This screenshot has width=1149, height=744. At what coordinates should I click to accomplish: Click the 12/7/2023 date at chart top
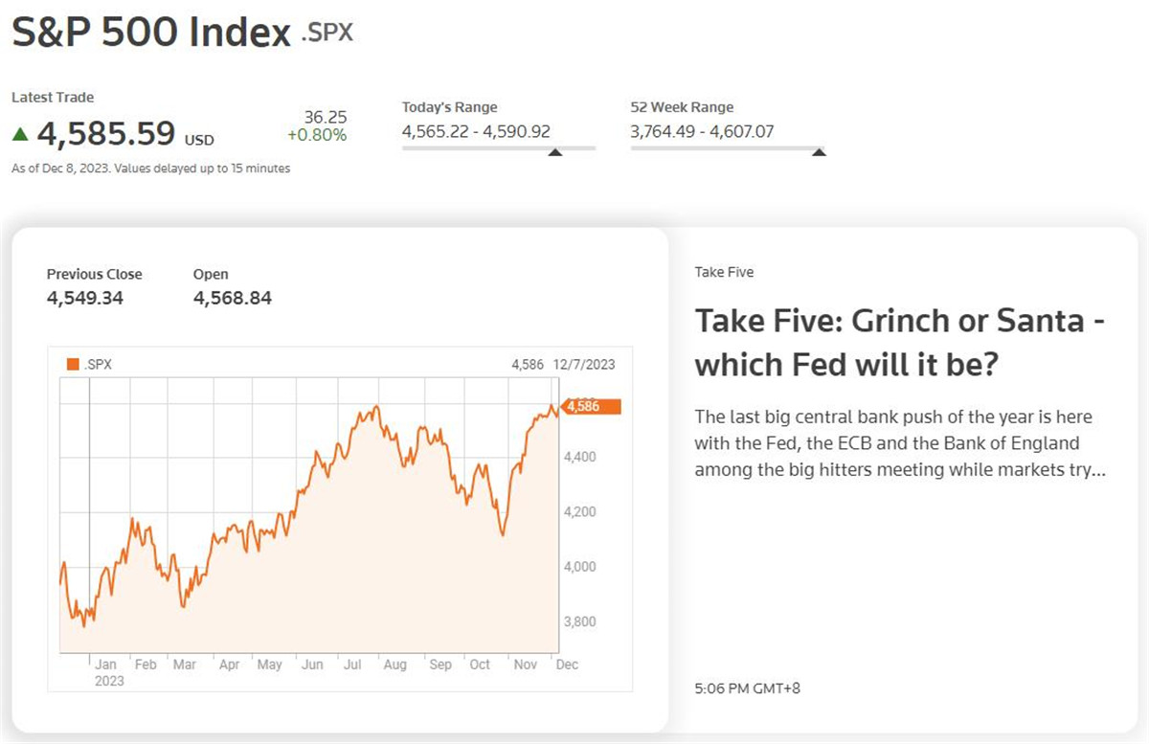pyautogui.click(x=590, y=364)
